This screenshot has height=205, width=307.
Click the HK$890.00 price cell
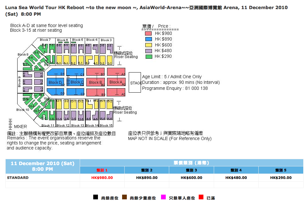(x=147, y=178)
